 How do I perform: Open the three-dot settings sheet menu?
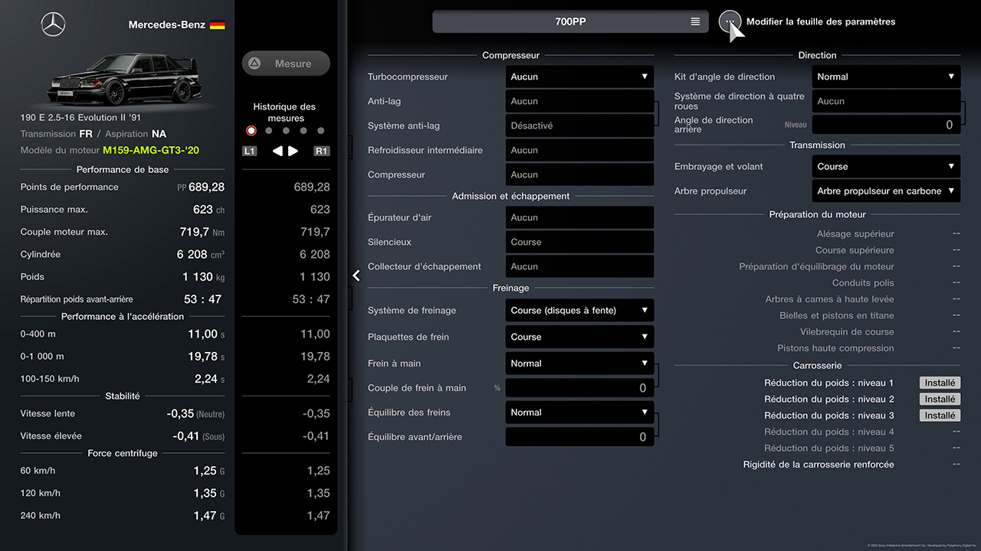click(x=730, y=21)
